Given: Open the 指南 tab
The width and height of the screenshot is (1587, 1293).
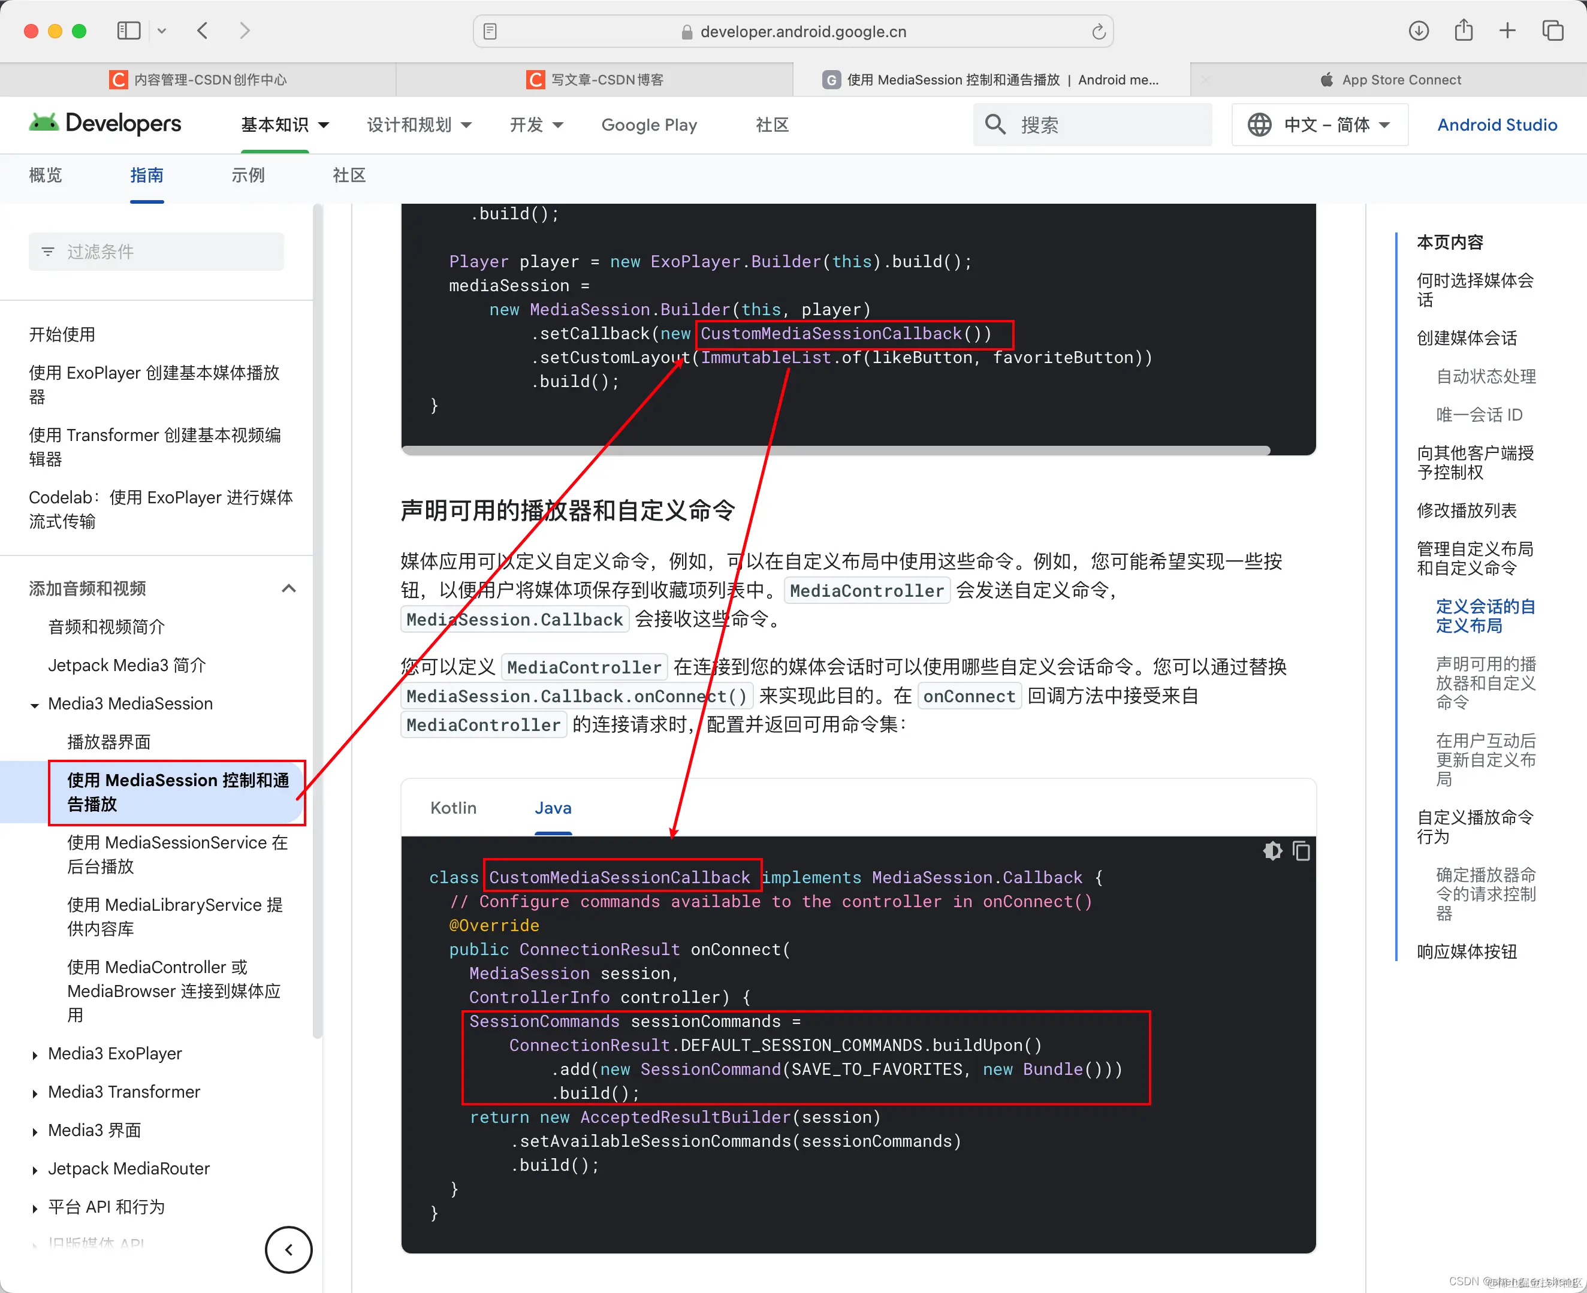Looking at the screenshot, I should [x=147, y=175].
